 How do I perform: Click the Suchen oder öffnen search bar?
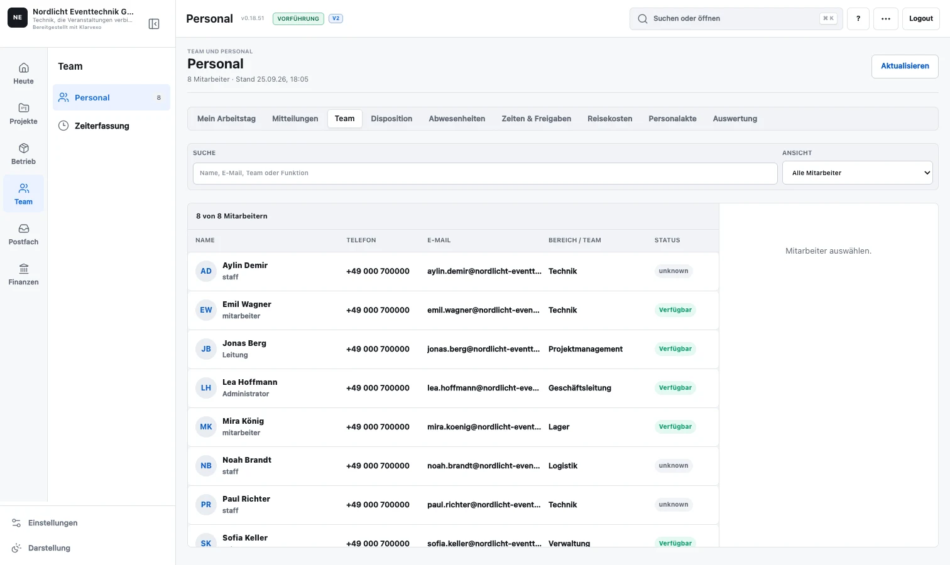(736, 19)
